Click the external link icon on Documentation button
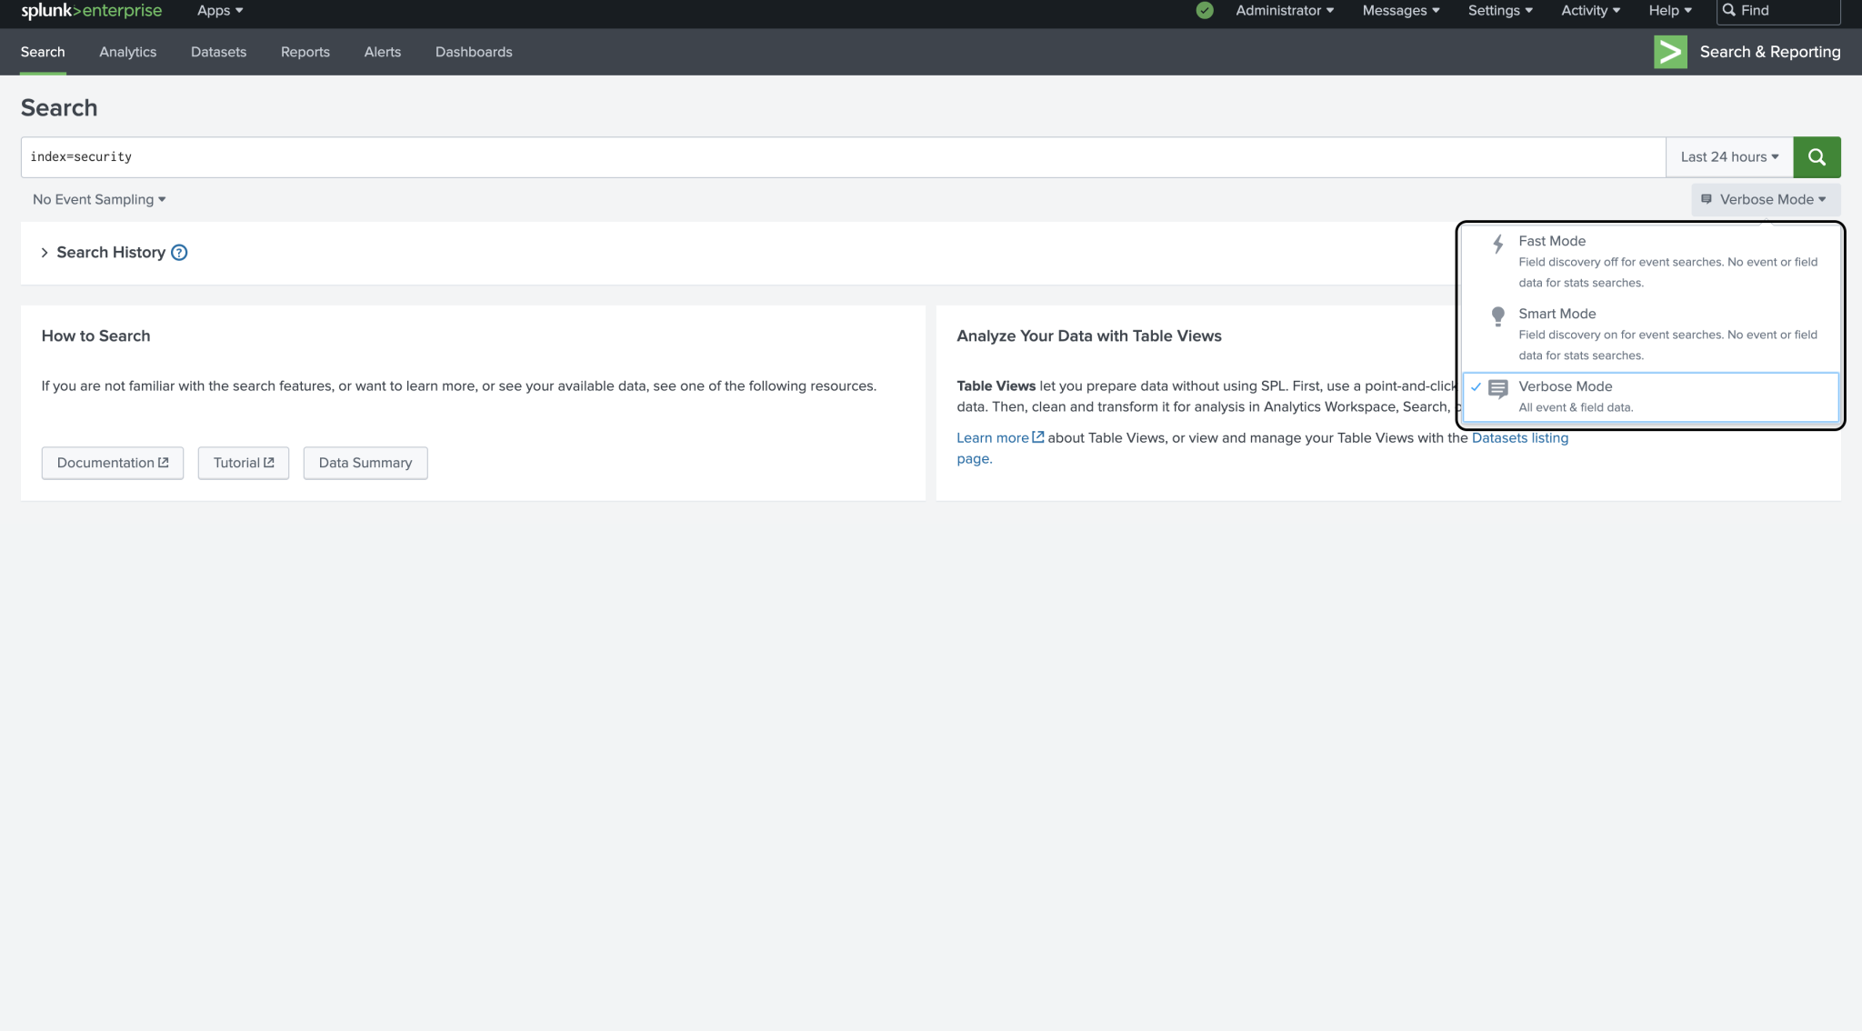The image size is (1862, 1031). point(164,462)
